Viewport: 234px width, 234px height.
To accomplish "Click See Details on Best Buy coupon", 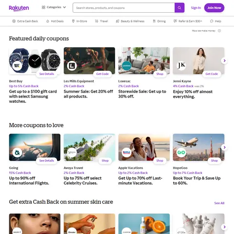I will [x=47, y=74].
